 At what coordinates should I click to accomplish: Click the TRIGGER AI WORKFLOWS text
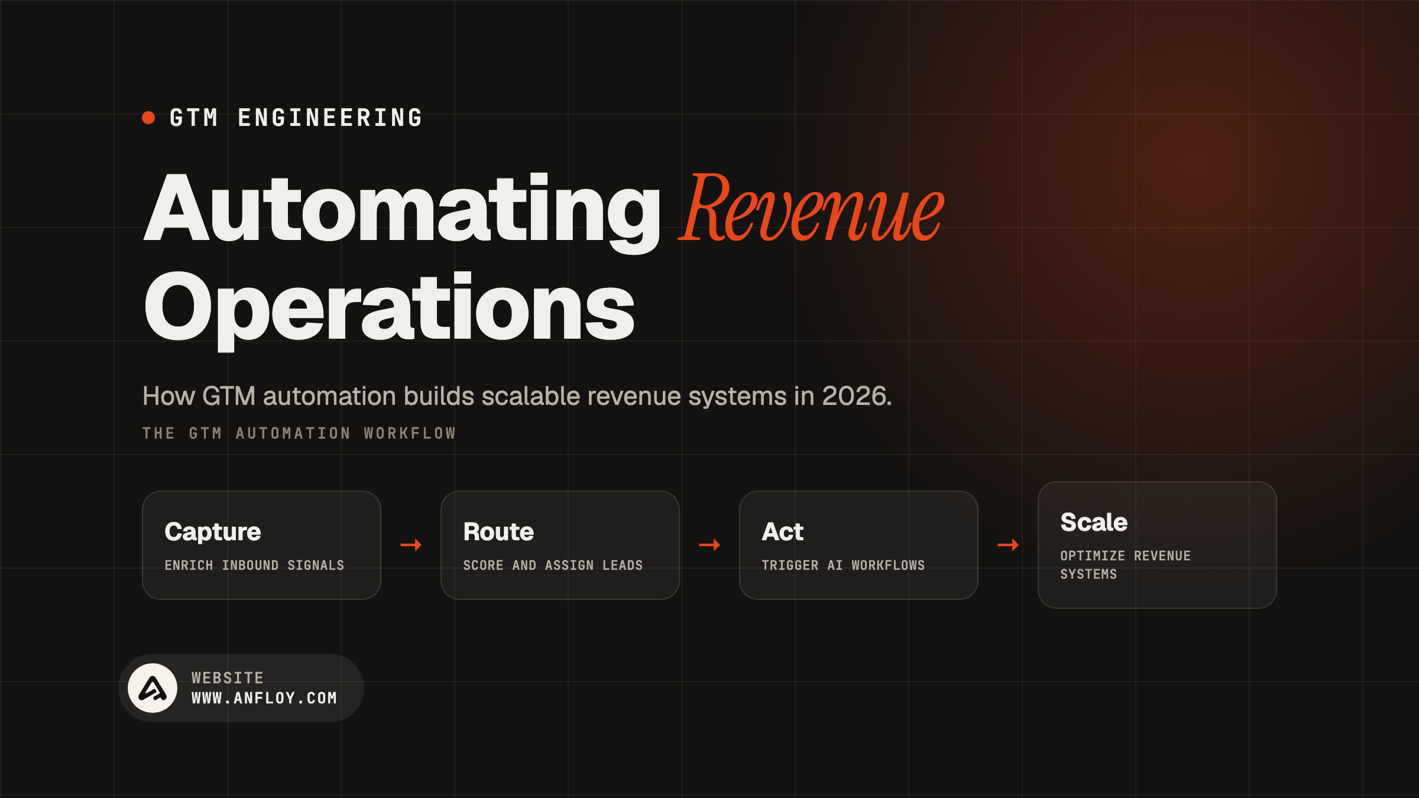[x=843, y=566]
